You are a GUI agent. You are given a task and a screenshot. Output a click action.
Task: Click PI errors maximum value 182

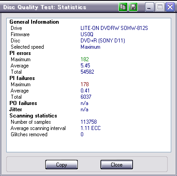coord(84,59)
